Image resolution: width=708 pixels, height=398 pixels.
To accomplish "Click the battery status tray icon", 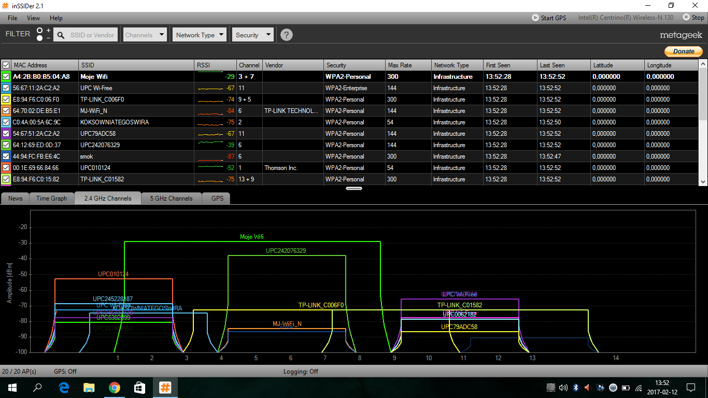I will tap(626, 388).
